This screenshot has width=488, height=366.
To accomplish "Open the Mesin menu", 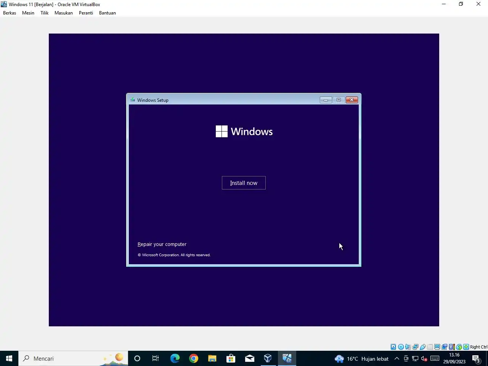I will (x=28, y=13).
